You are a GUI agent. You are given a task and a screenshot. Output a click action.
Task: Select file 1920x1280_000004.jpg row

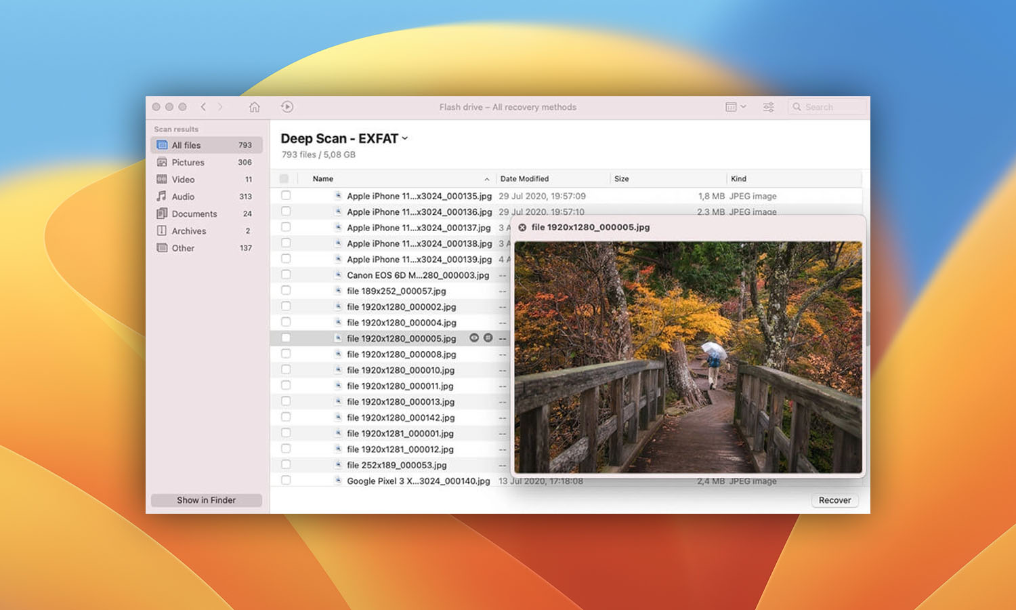[x=390, y=323]
